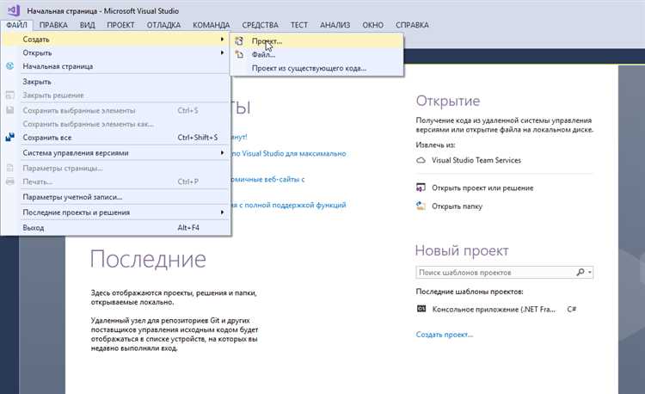Select Последние проекты и решения entry
This screenshot has width=645, height=394.
coord(115,212)
